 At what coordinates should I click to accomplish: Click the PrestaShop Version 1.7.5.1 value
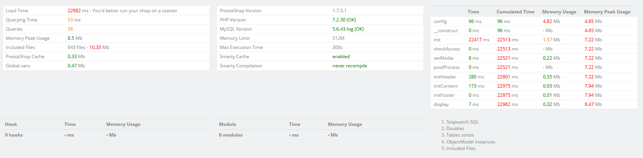pos(339,11)
